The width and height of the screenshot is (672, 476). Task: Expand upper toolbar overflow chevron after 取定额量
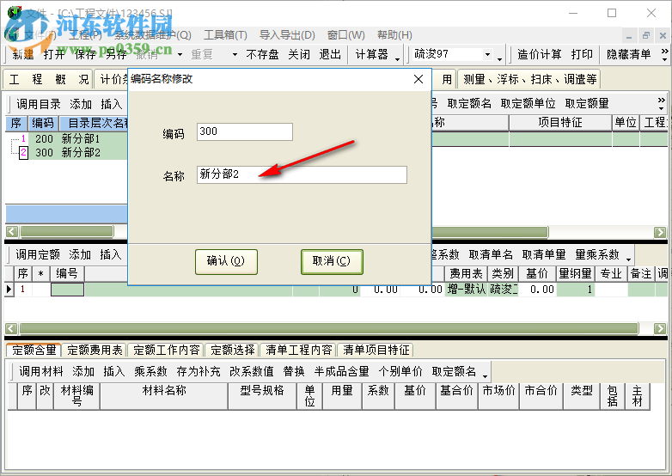pyautogui.click(x=662, y=104)
